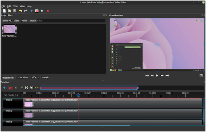Switch to the Emojis tab
The height and width of the screenshot is (132, 206).
click(45, 78)
